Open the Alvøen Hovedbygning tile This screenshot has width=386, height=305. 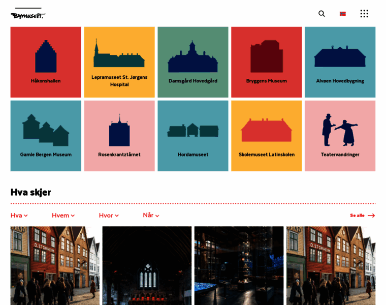(x=340, y=63)
